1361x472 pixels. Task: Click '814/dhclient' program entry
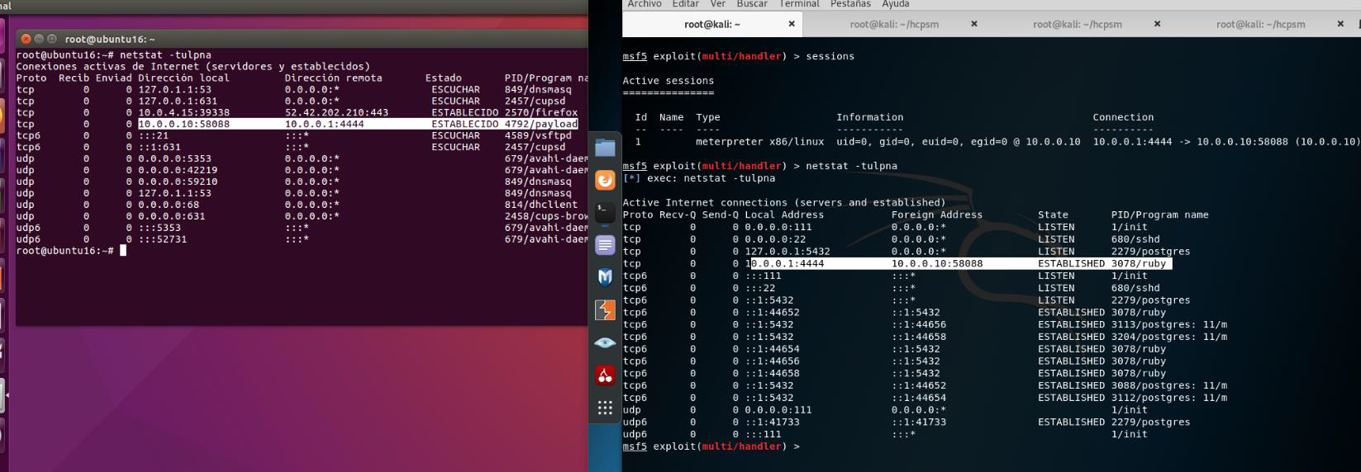tap(541, 205)
